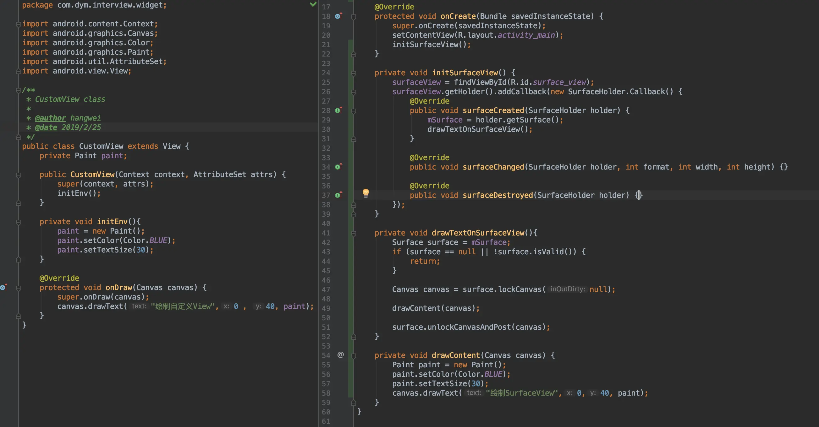Click the override gutter icon beside onCreate

338,16
